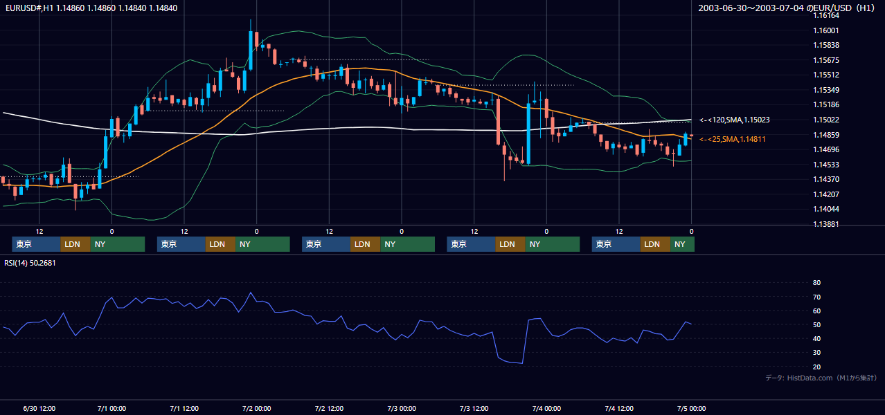Click the 1.15186 price axis label

[x=826, y=104]
